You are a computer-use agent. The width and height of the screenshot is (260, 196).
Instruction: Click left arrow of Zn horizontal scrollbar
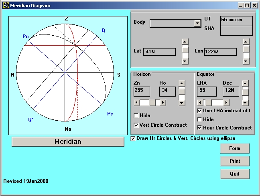click(136, 103)
